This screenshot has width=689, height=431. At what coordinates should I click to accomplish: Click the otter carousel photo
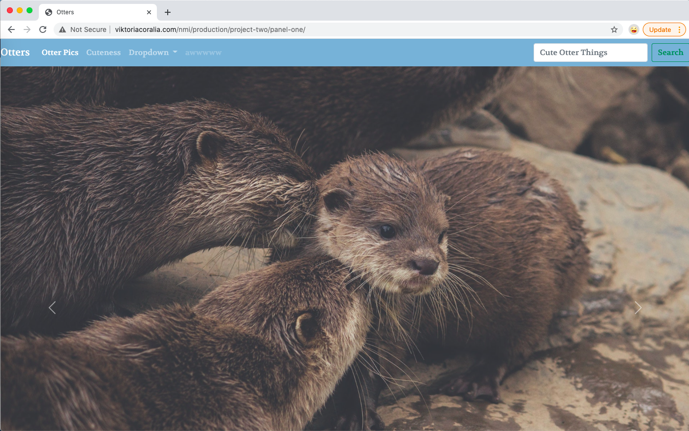tap(344, 249)
